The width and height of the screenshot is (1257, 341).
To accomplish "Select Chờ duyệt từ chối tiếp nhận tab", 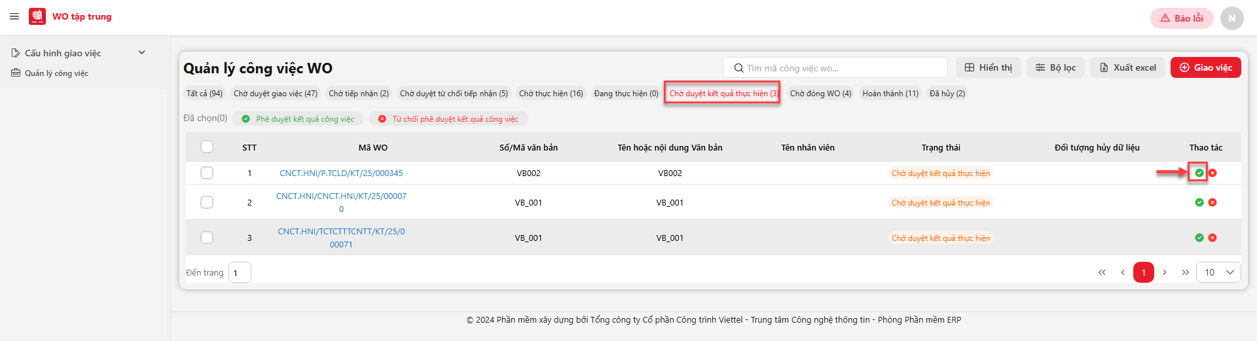I will (x=454, y=94).
